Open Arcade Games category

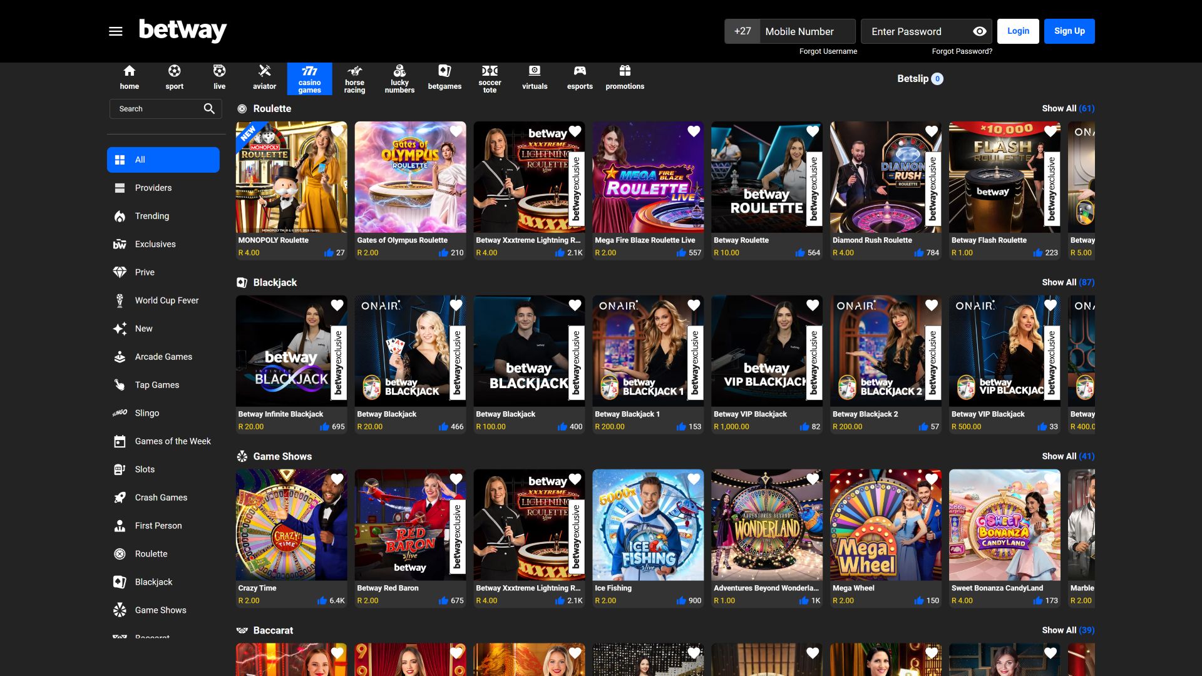(x=163, y=357)
